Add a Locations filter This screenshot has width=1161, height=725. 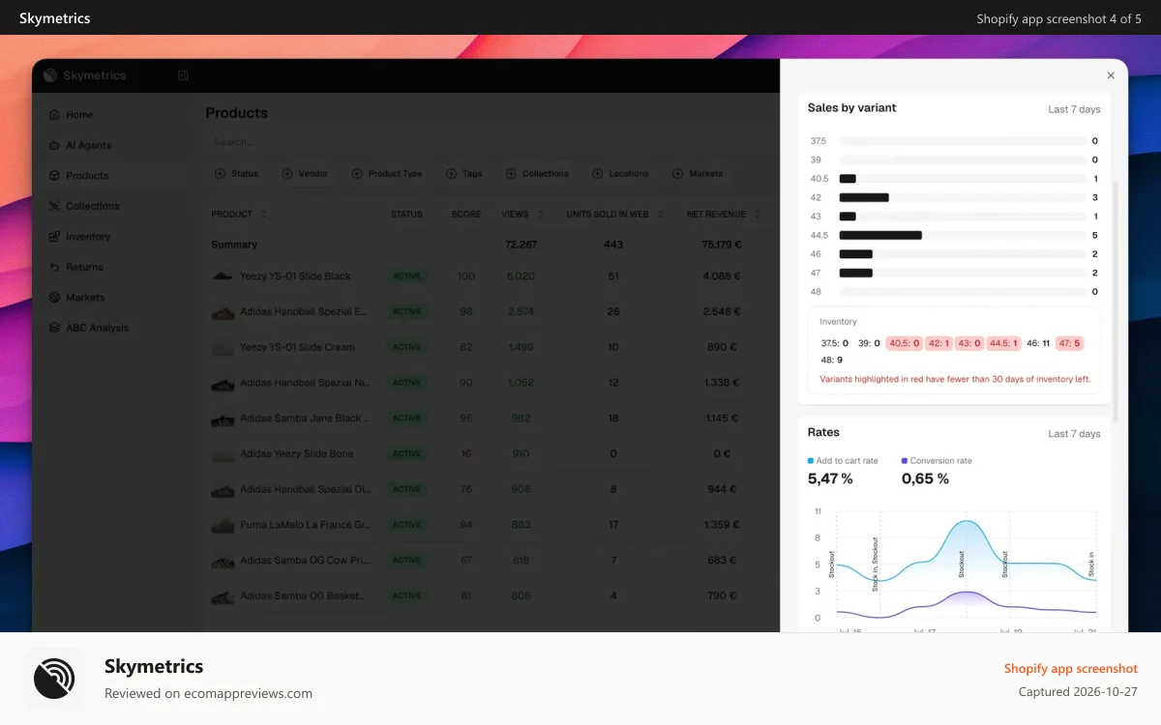620,174
